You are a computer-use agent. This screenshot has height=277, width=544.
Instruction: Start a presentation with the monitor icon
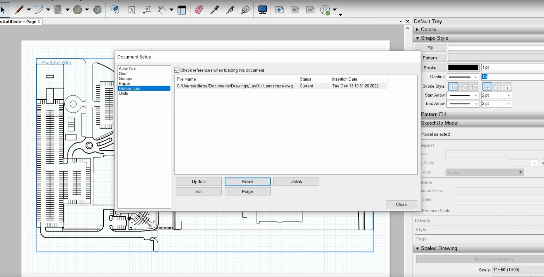coord(262,10)
